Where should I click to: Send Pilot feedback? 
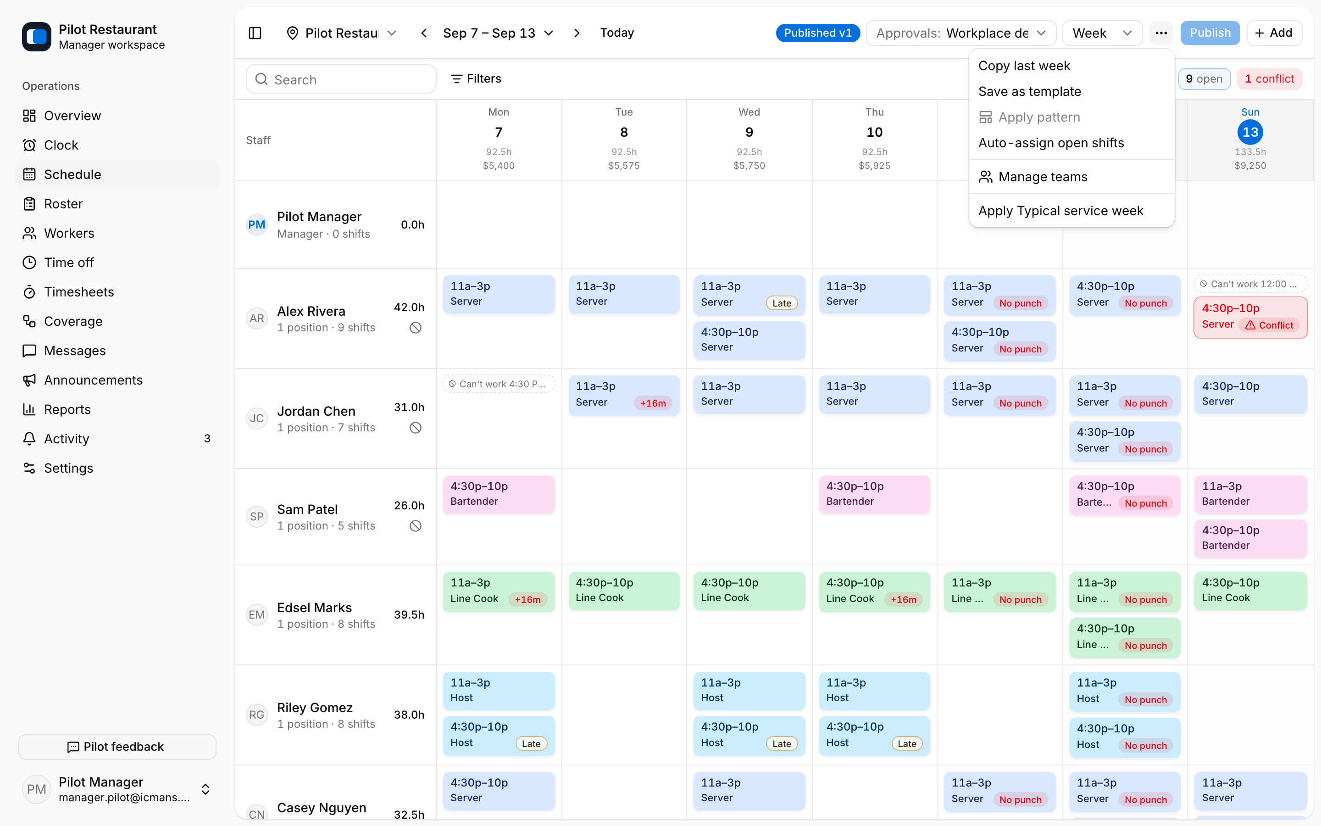(117, 747)
